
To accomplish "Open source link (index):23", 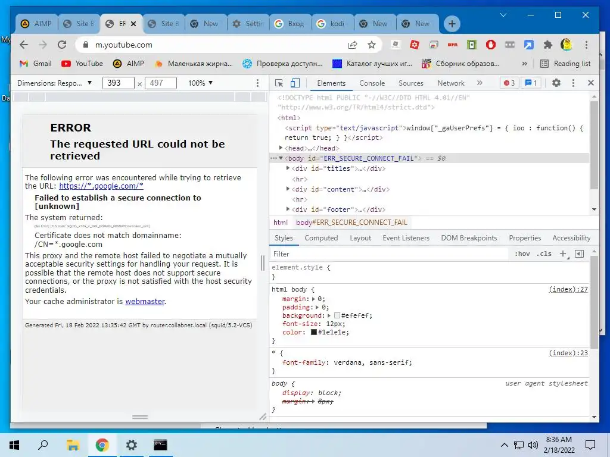I will click(568, 353).
